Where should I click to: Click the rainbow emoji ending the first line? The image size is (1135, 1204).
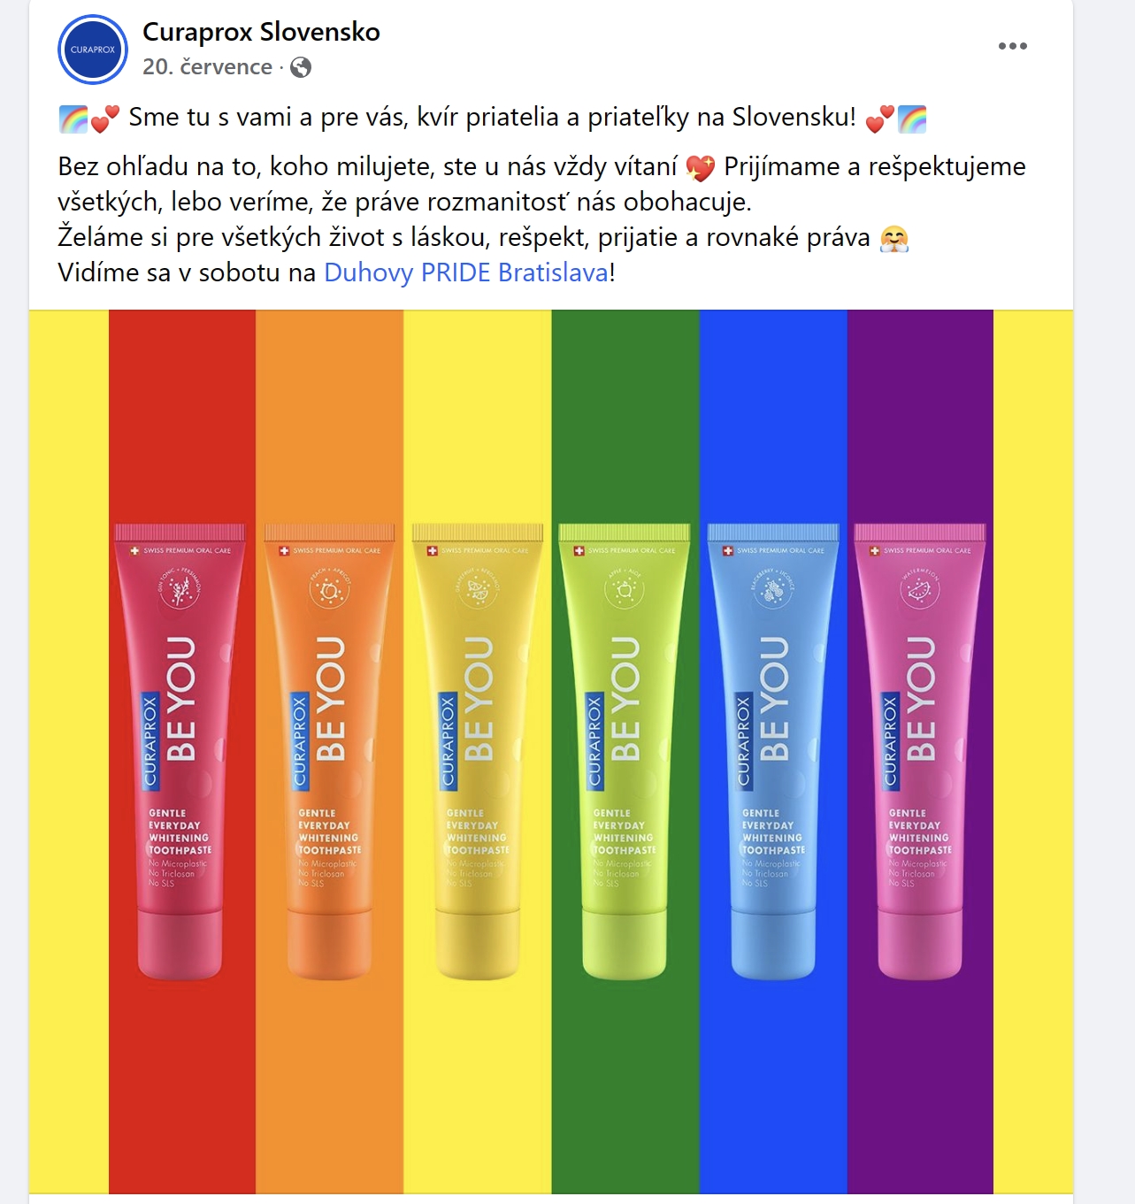pyautogui.click(x=912, y=119)
